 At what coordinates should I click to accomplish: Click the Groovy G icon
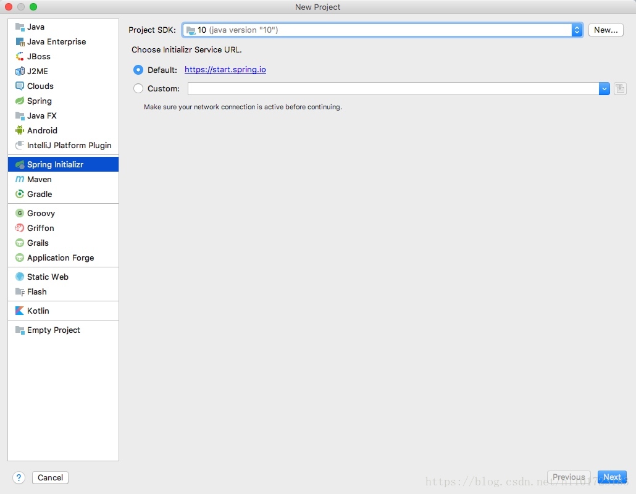[20, 213]
